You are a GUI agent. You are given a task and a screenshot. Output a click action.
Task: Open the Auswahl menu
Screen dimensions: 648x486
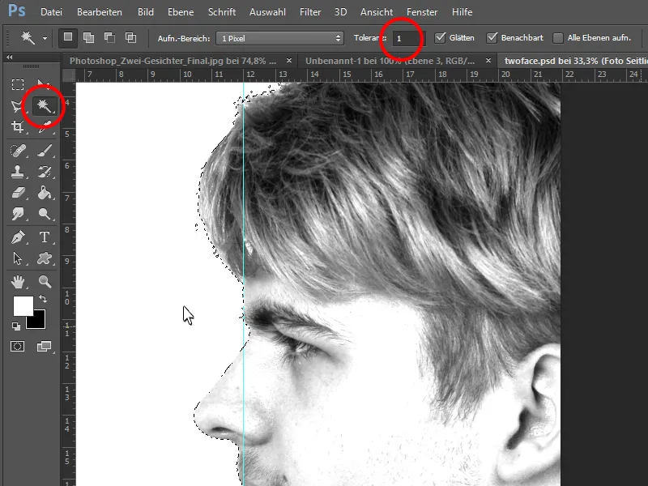coord(267,12)
